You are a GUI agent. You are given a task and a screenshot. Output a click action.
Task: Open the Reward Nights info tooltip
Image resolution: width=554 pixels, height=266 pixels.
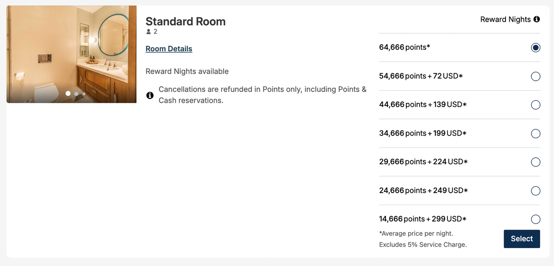[537, 19]
